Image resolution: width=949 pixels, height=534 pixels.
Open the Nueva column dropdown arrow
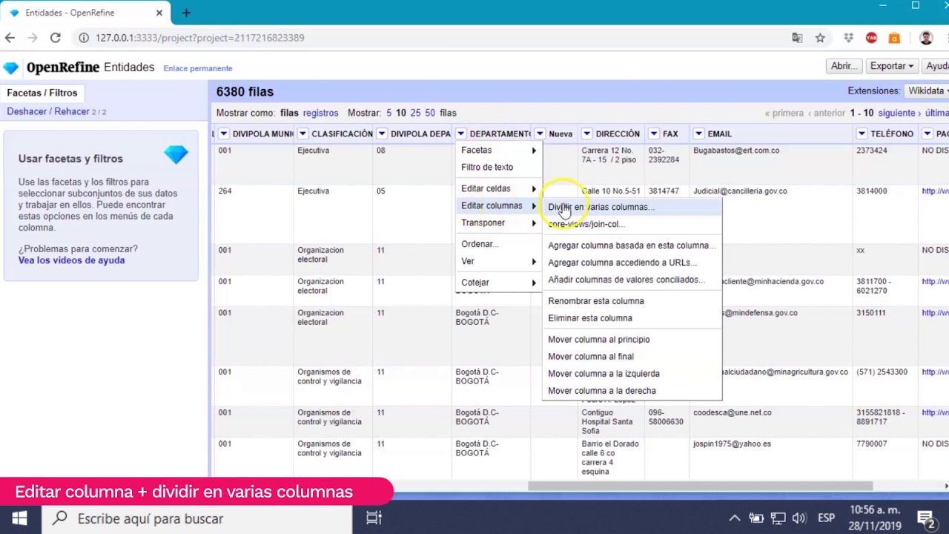pos(540,133)
